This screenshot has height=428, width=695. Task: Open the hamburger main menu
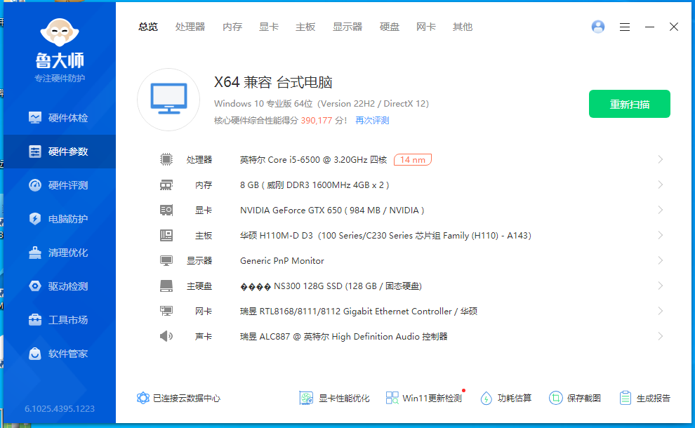(x=625, y=27)
